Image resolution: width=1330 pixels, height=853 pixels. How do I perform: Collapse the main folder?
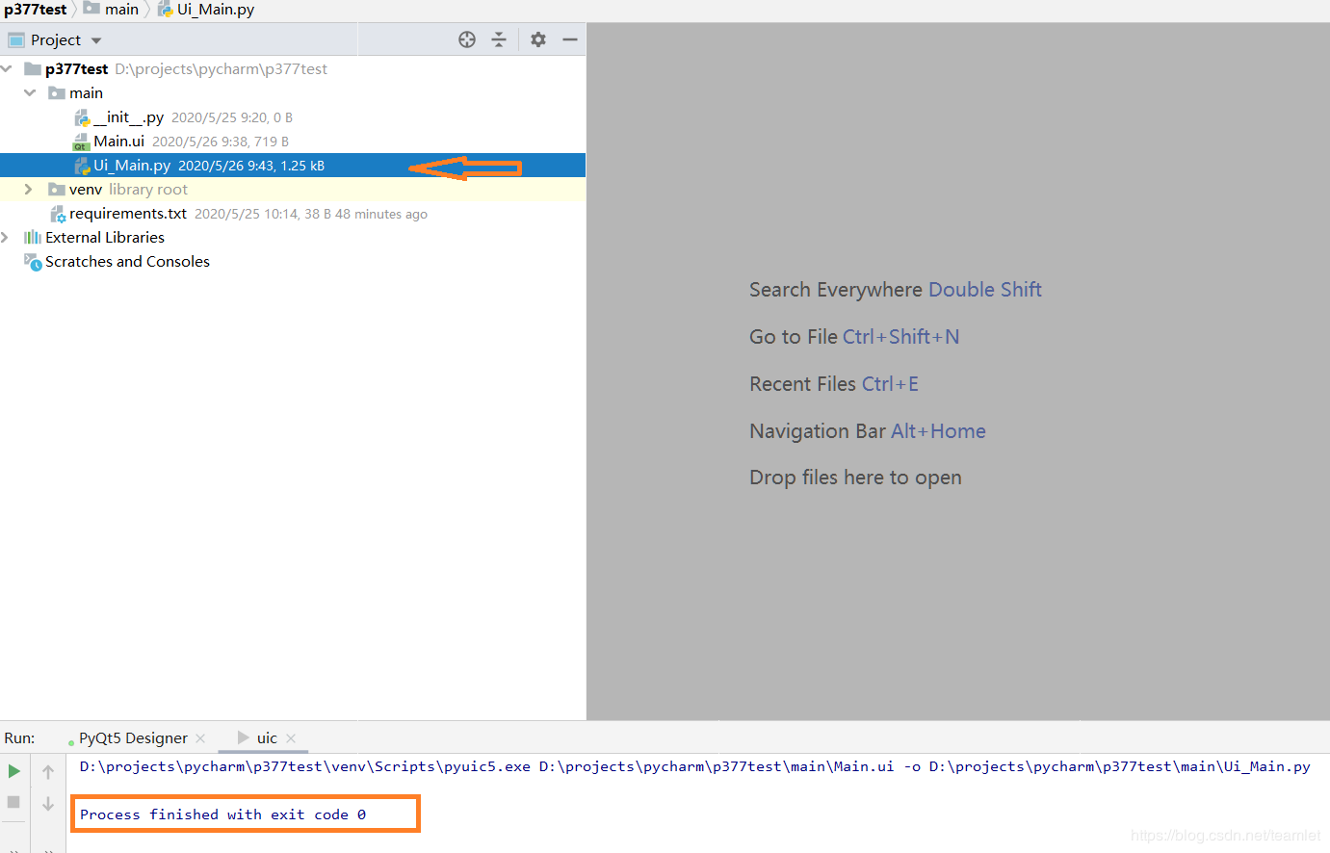pyautogui.click(x=30, y=92)
